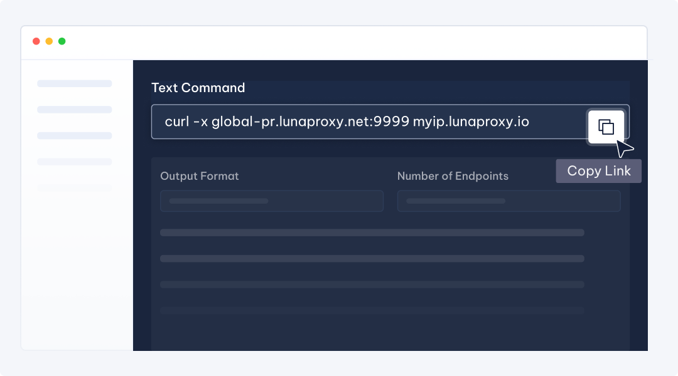
Task: Click the copy icon beside the curl command
Action: click(x=606, y=127)
